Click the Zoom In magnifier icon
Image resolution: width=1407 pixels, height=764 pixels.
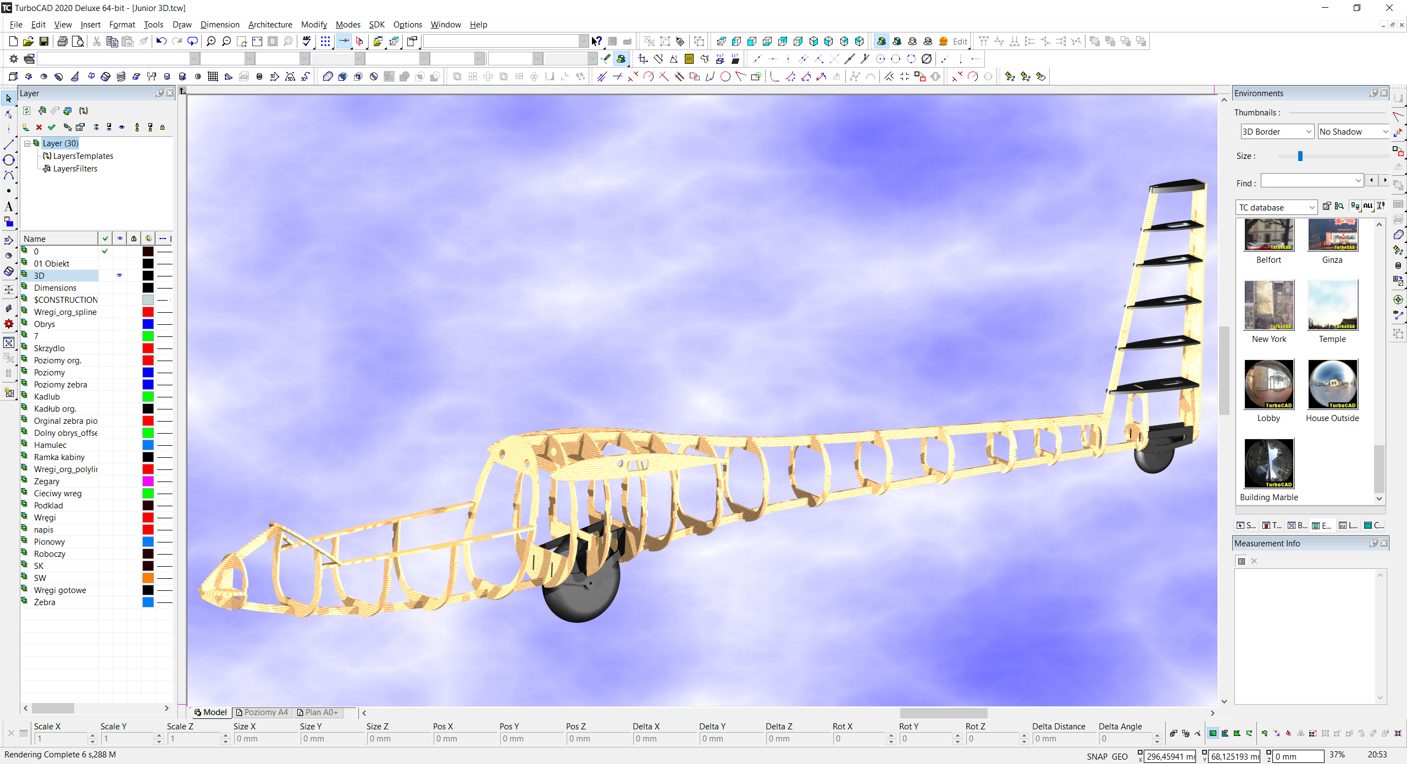tap(211, 41)
